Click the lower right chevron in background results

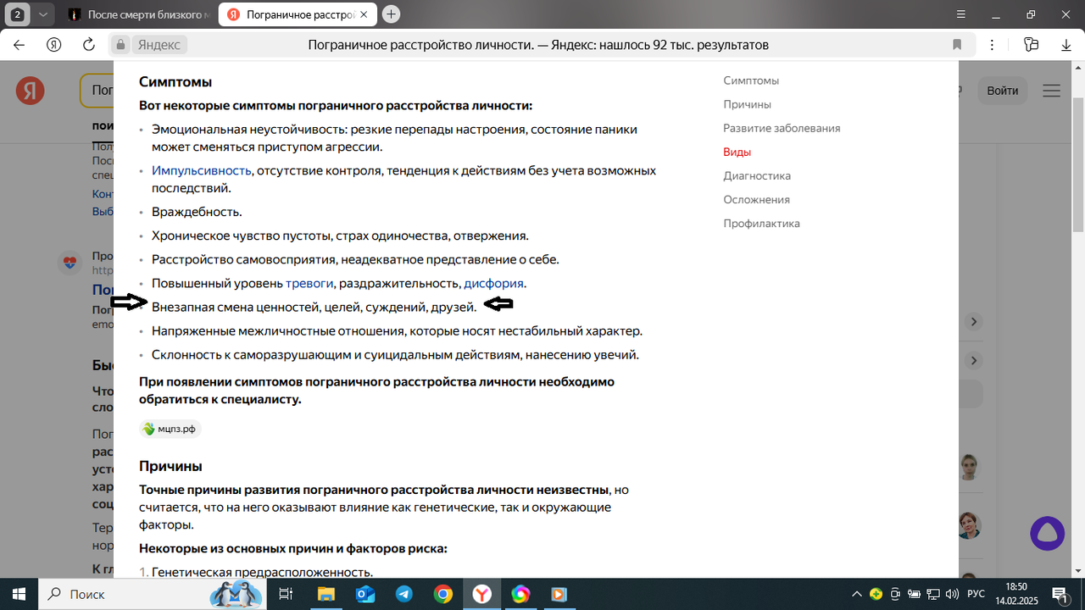(x=974, y=360)
